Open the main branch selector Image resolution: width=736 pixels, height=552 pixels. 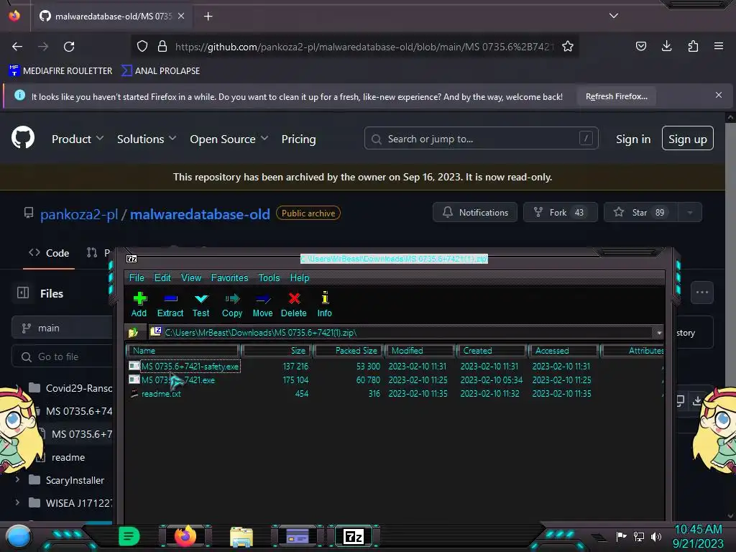pos(63,328)
